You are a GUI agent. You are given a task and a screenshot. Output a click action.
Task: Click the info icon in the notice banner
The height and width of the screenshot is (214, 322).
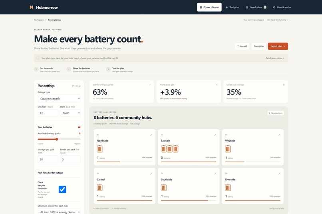(x=38, y=58)
